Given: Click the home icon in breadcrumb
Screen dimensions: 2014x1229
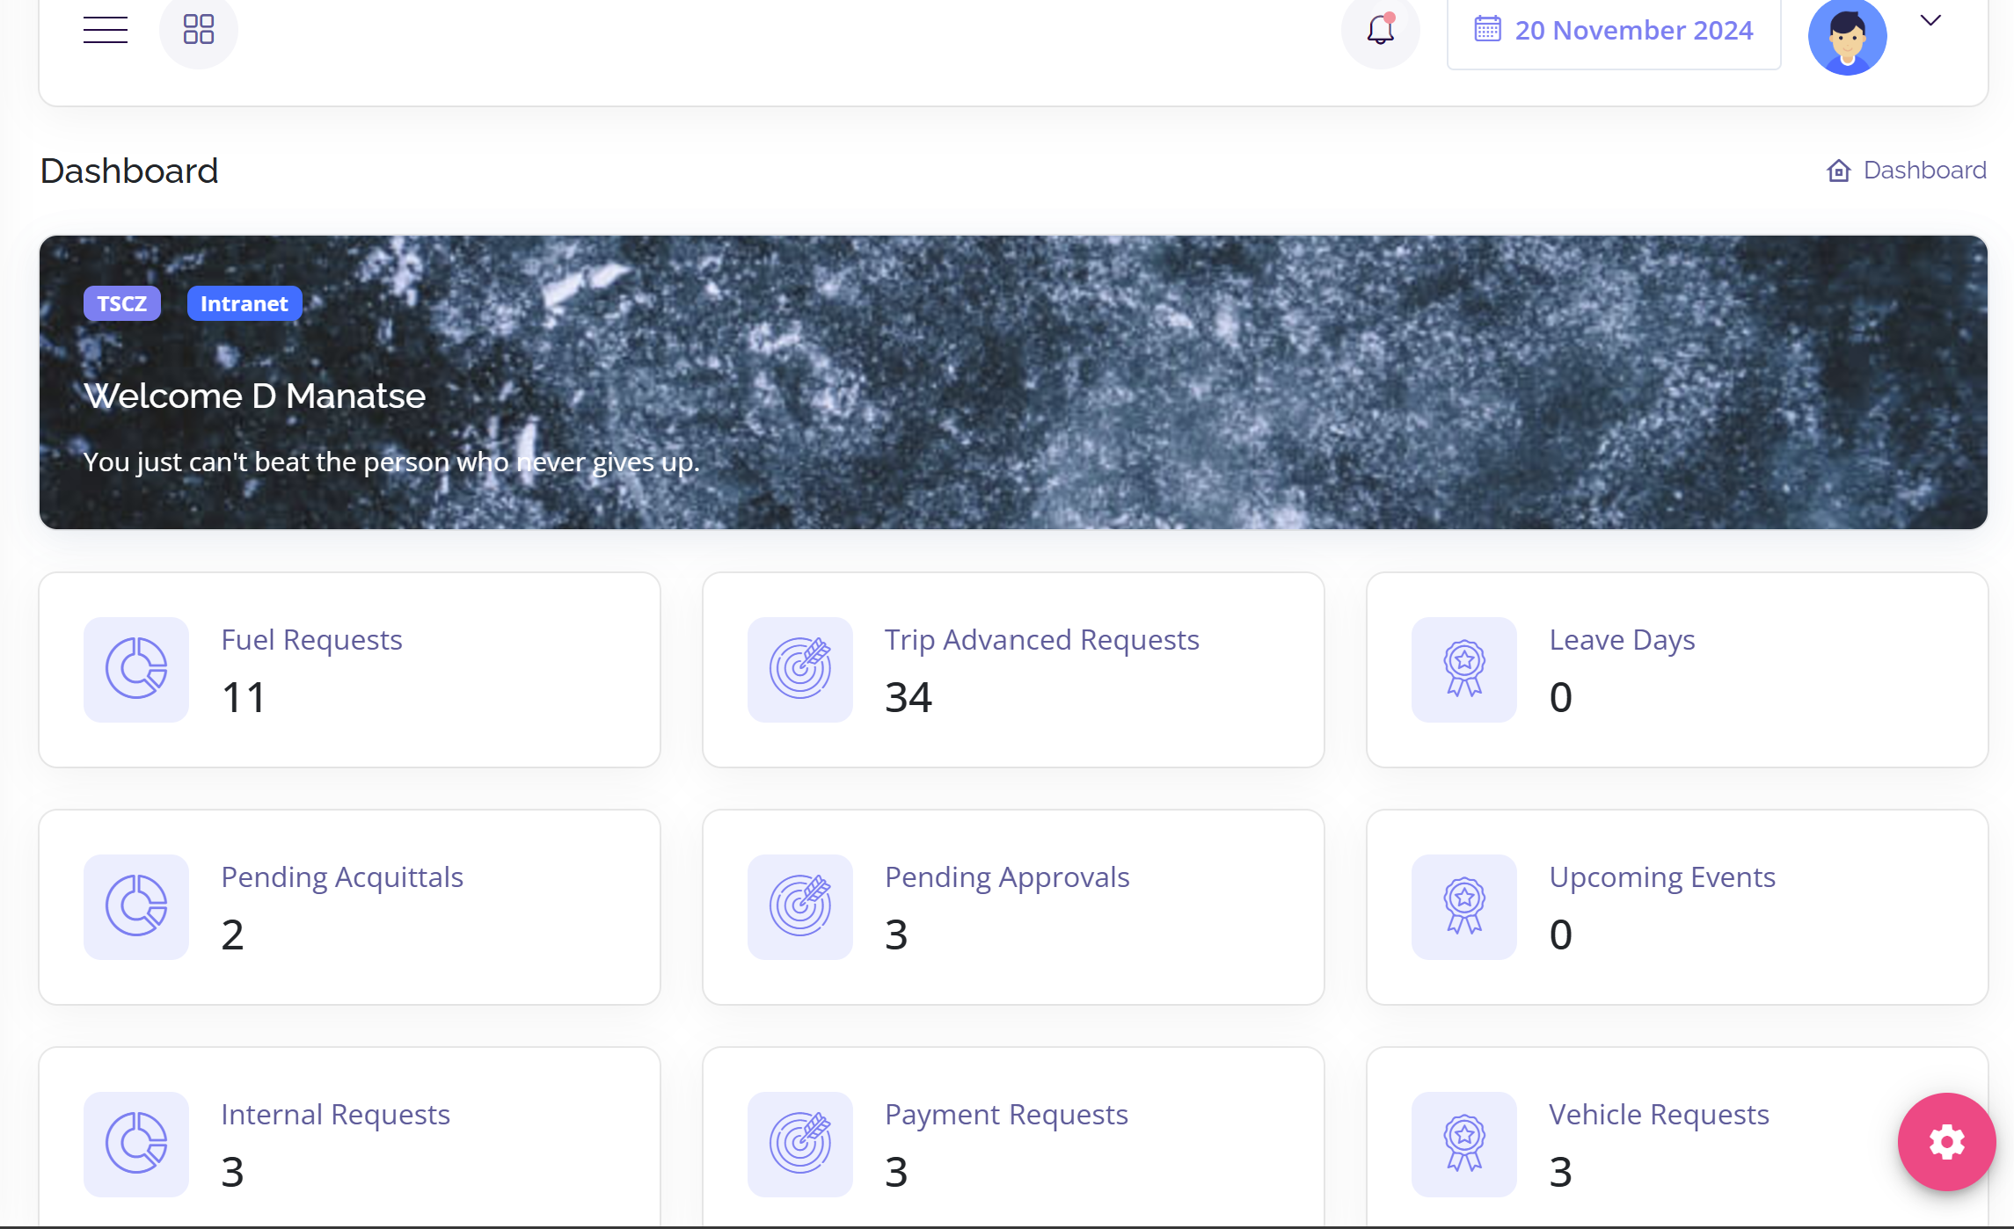Looking at the screenshot, I should coord(1839,171).
